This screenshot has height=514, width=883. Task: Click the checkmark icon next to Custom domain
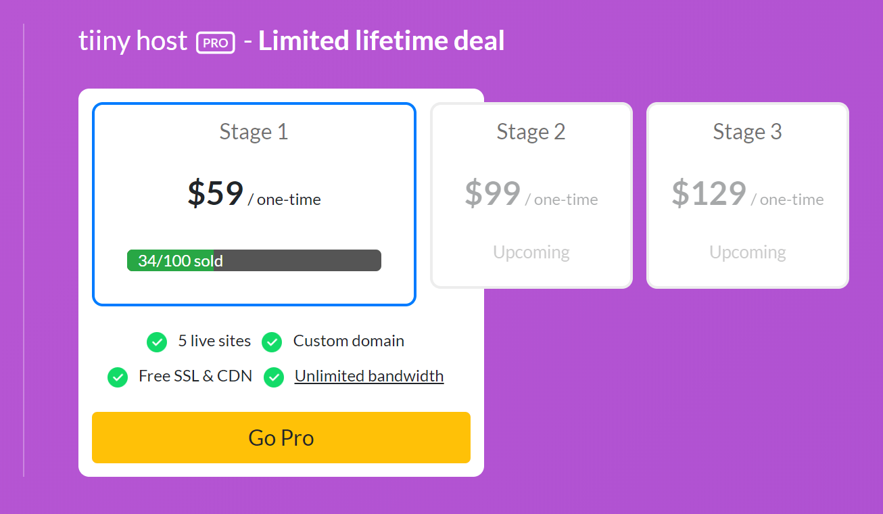272,342
